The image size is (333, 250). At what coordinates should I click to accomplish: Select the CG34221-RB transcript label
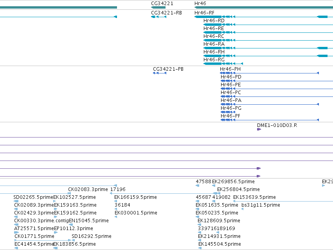click(x=166, y=13)
